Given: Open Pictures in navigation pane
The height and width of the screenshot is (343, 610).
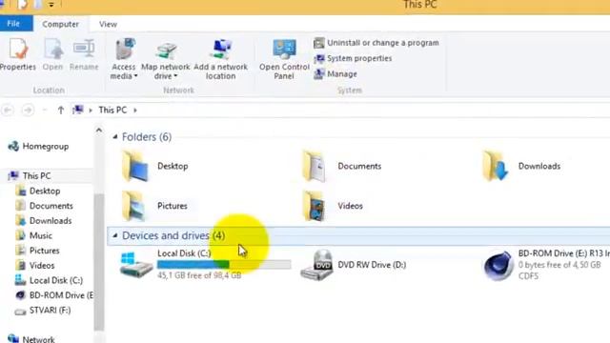Looking at the screenshot, I should click(37, 251).
